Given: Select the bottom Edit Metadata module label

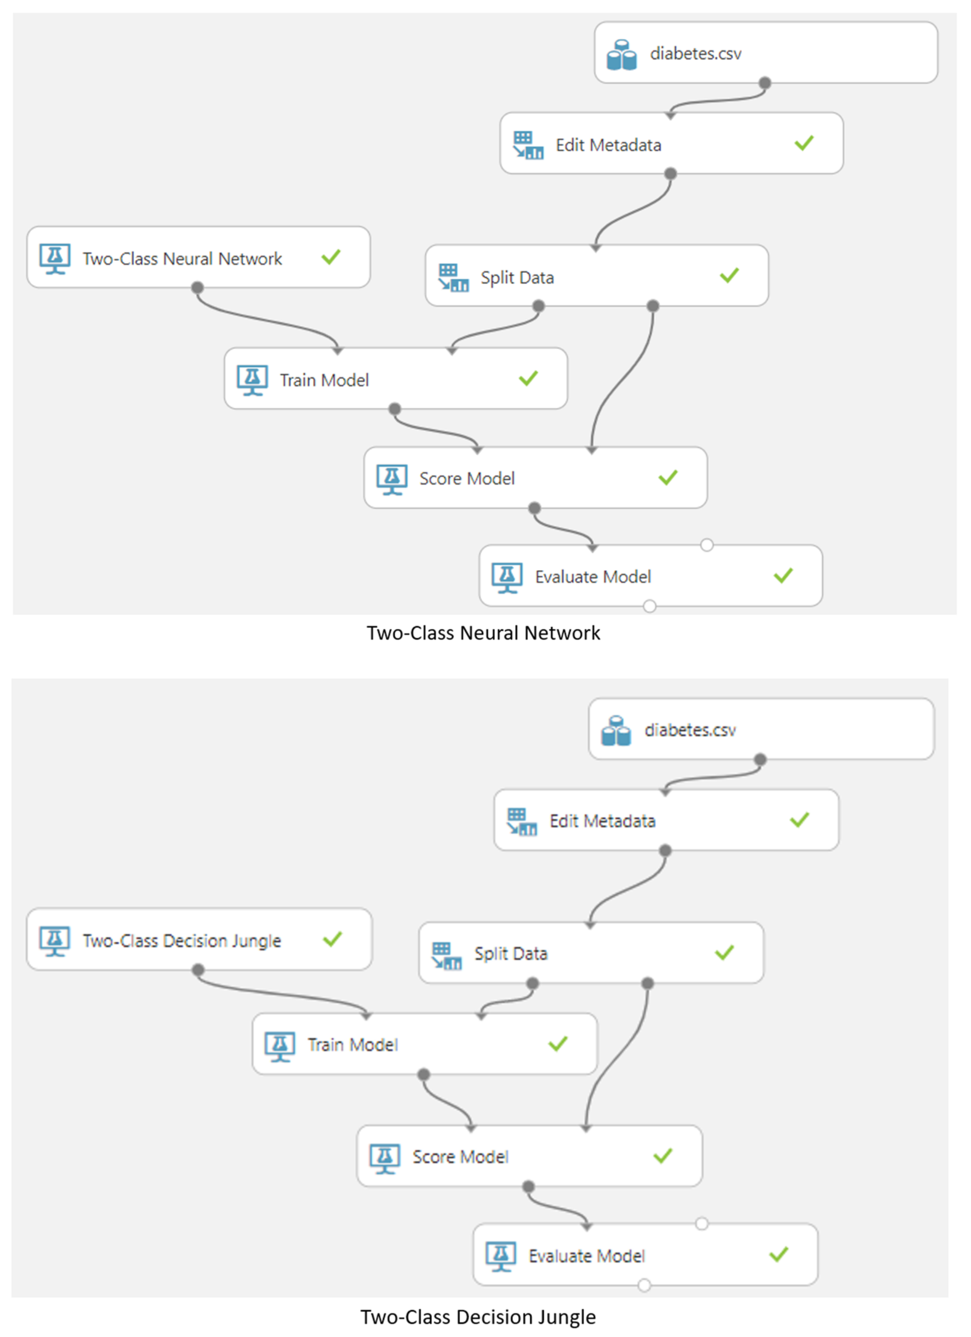Looking at the screenshot, I should coord(602,821).
